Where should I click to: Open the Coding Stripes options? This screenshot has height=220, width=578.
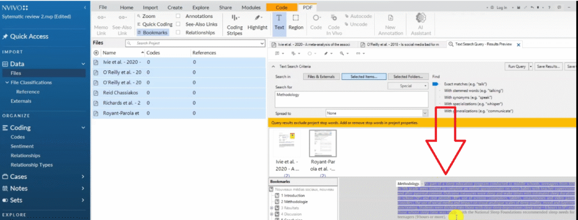(234, 25)
